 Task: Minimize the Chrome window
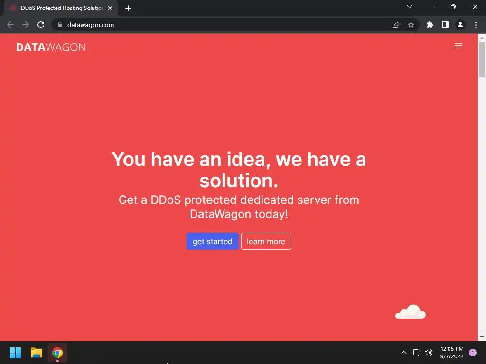pos(431,7)
